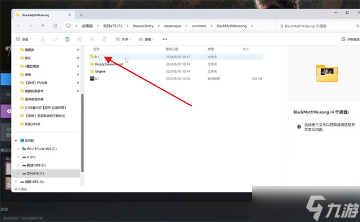
Task: Click the copy icon in toolbar
Action: coord(55,39)
